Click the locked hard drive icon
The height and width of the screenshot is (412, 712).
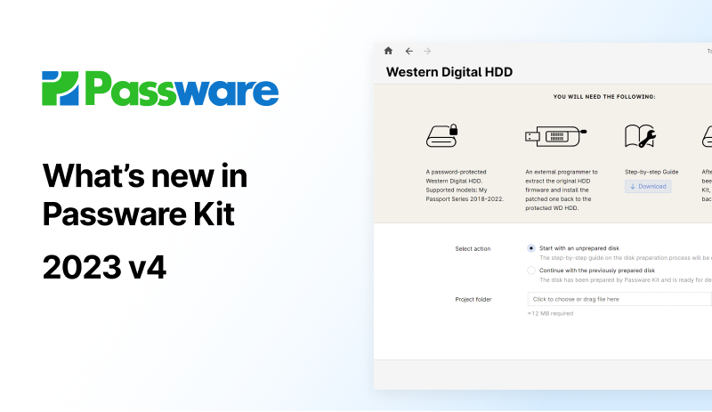pos(441,136)
